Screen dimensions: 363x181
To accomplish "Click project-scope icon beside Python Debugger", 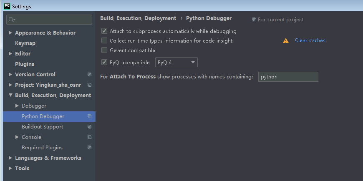I will (x=89, y=116).
